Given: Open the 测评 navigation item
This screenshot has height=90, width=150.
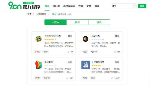Looking at the screenshot, I should pyautogui.click(x=97, y=6).
